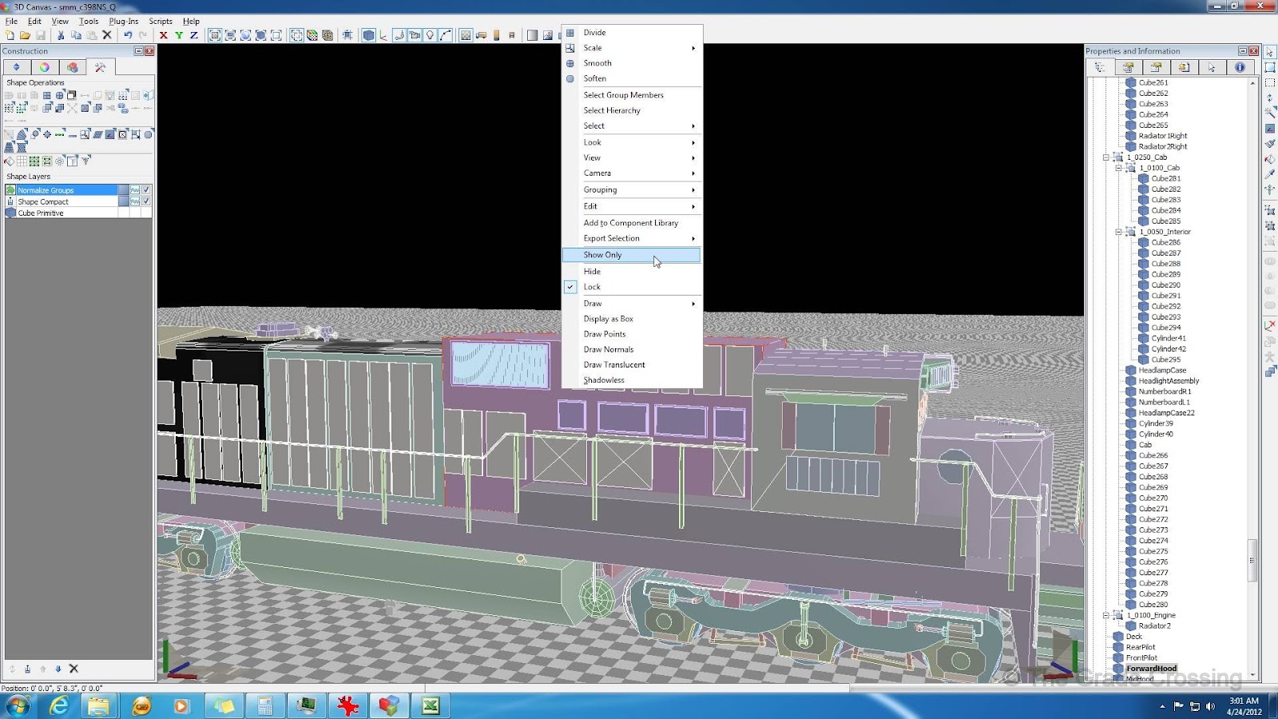Open Windows Start menu
The height and width of the screenshot is (719, 1278).
tap(18, 705)
